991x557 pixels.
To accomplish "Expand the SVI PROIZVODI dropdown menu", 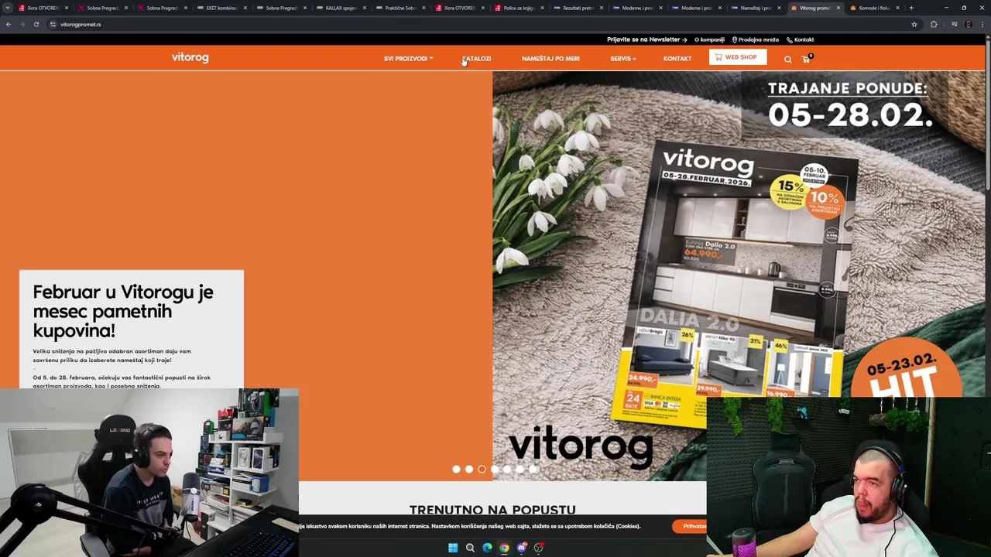I will point(408,59).
